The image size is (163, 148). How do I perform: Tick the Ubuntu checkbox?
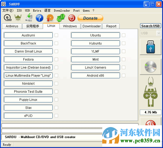click(x=124, y=35)
